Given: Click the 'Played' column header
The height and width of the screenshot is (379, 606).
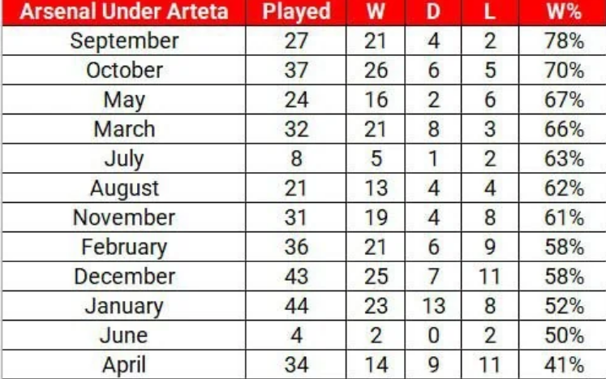Looking at the screenshot, I should [296, 11].
